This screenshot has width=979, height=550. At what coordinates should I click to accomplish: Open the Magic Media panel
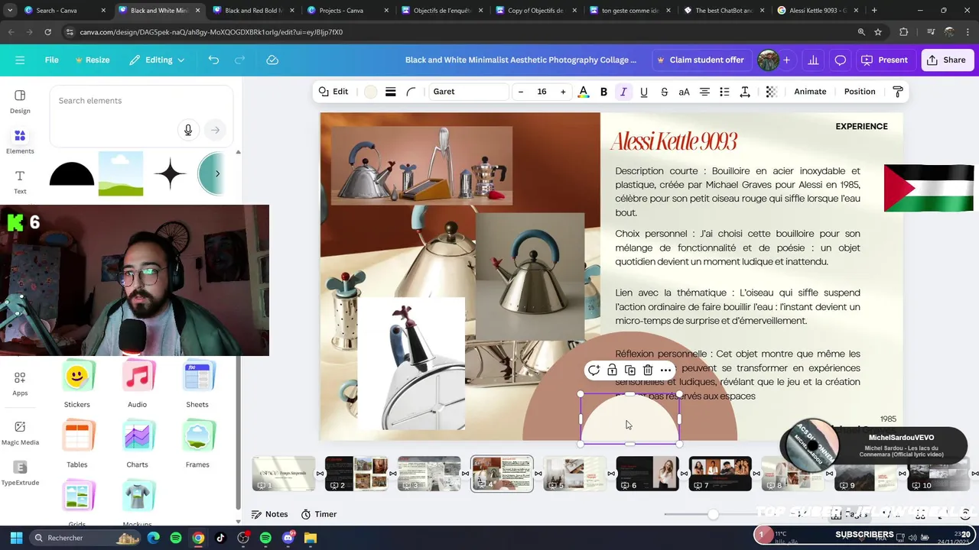[x=20, y=432]
